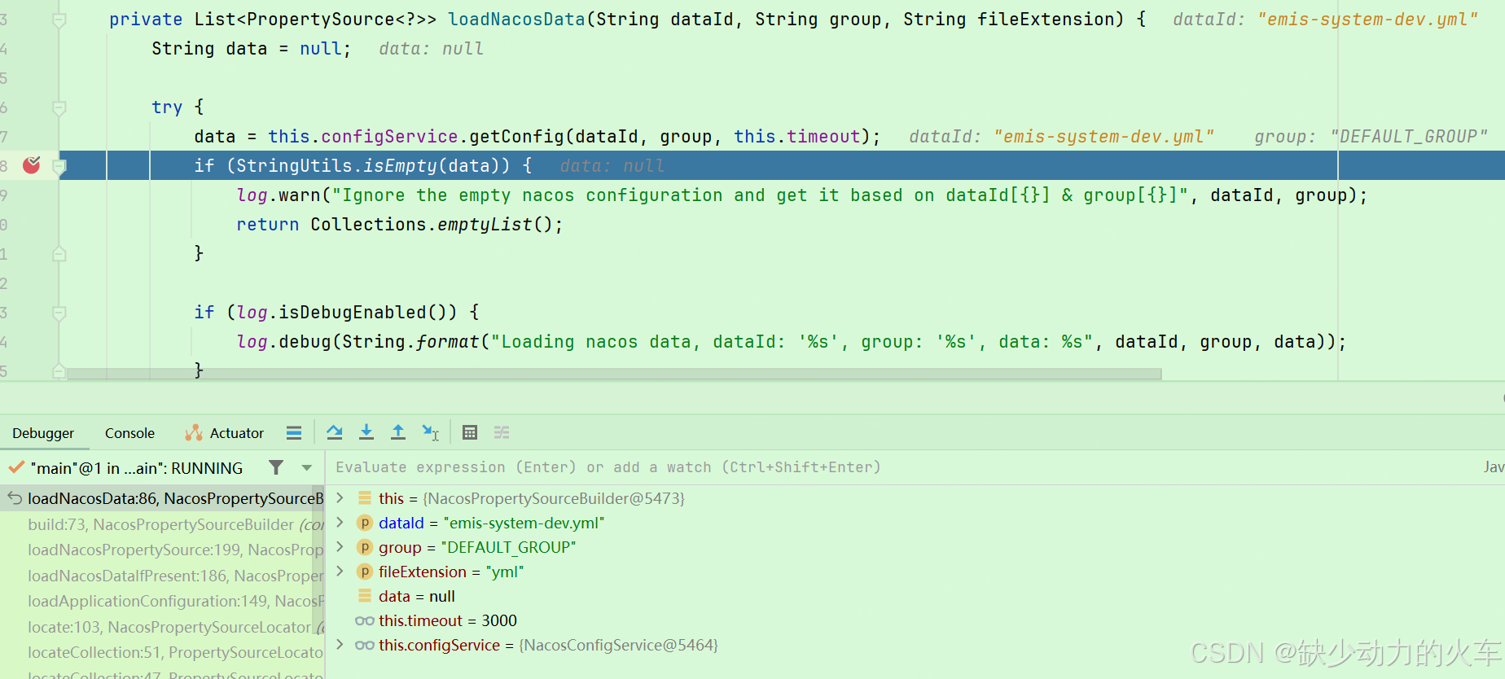Expand the group variable node
The width and height of the screenshot is (1505, 679).
coord(340,546)
